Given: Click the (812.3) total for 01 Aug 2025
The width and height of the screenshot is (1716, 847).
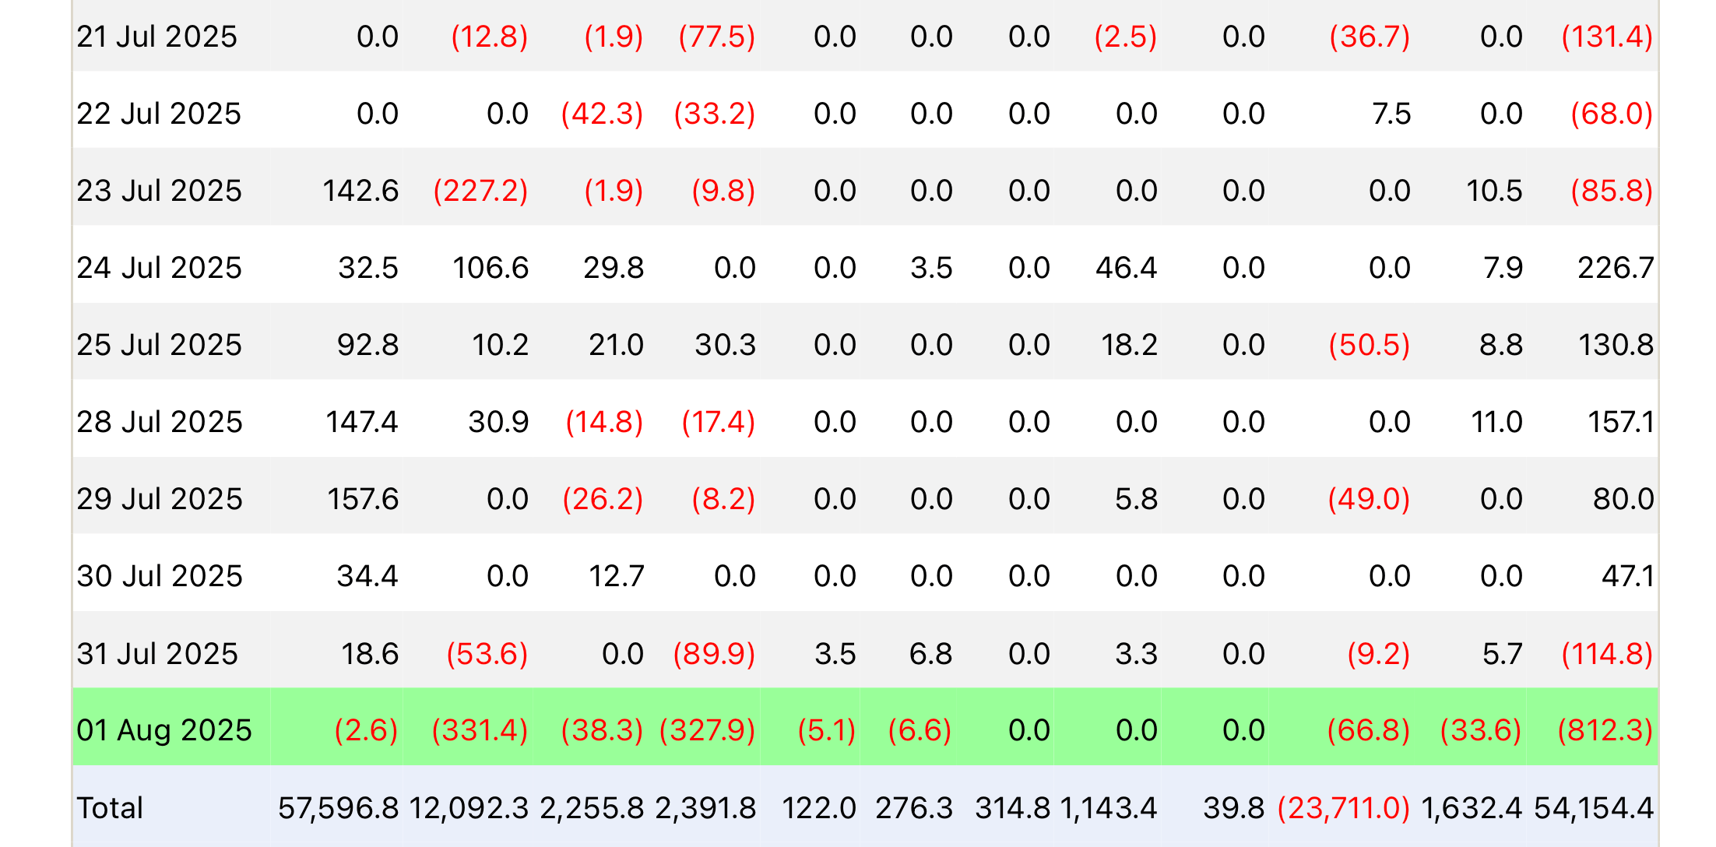Looking at the screenshot, I should coord(1605,730).
